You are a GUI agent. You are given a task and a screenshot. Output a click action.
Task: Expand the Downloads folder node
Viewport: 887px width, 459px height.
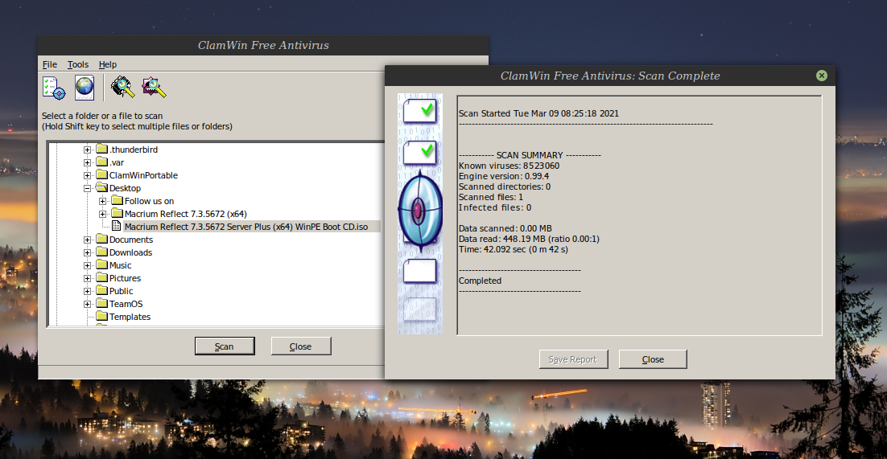point(87,252)
